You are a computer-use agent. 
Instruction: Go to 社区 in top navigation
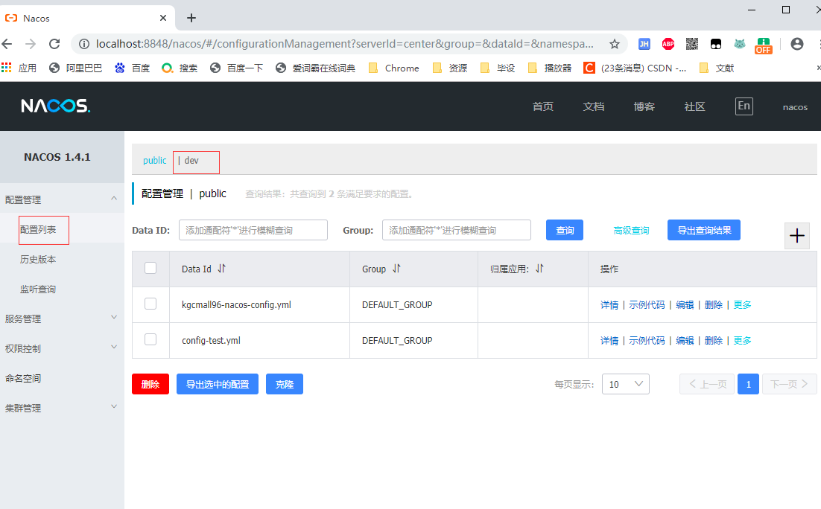click(695, 106)
